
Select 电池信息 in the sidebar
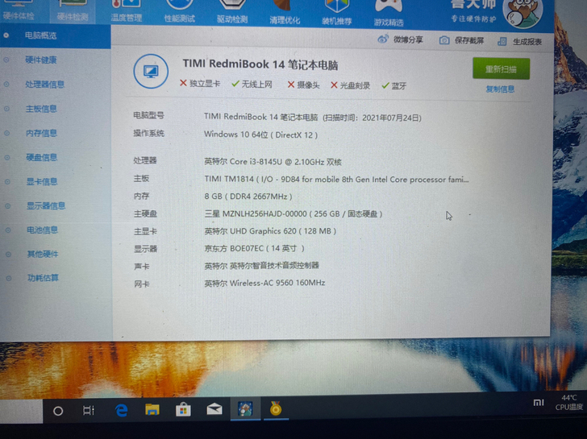(42, 230)
